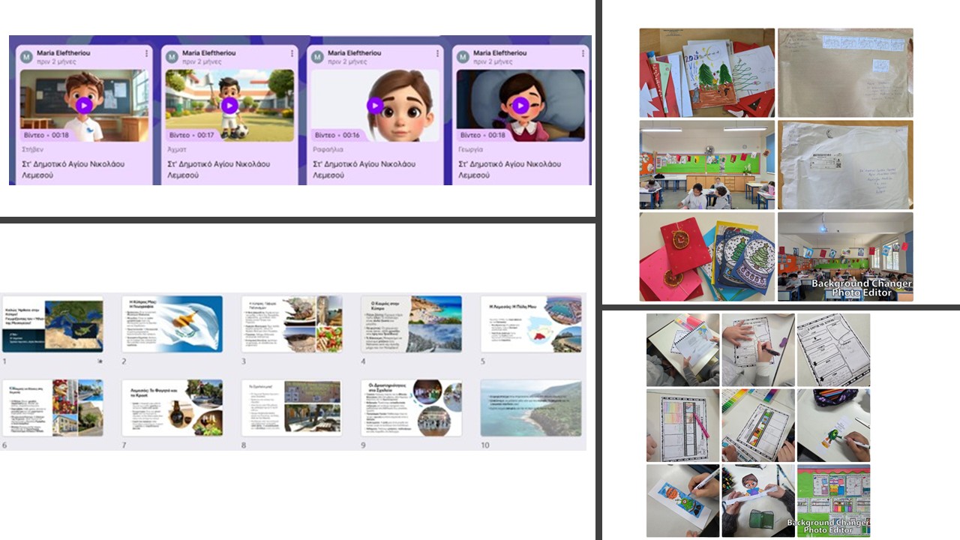Click the avatar icon on the Γεωργία card
The width and height of the screenshot is (960, 540).
(463, 57)
